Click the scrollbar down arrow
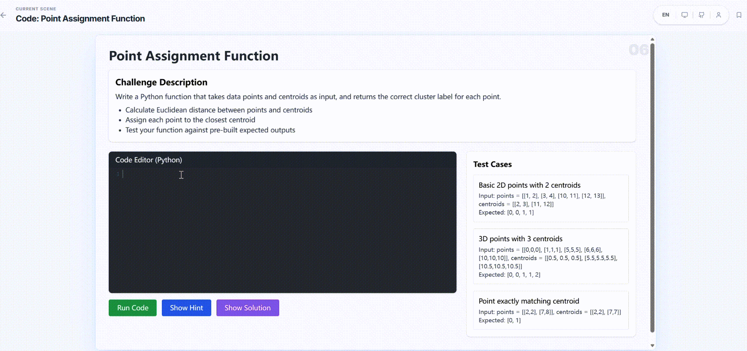 point(652,346)
